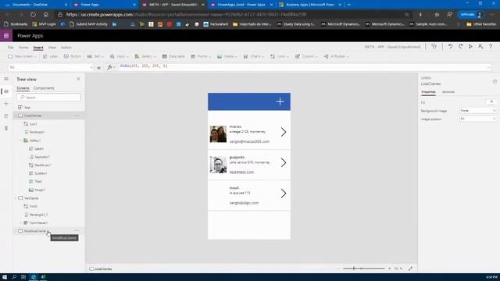Undo the last action in studio
The width and height of the screenshot is (500, 281).
(x=450, y=47)
